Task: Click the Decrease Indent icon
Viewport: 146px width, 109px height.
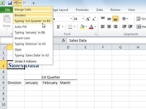Action: 124,27
